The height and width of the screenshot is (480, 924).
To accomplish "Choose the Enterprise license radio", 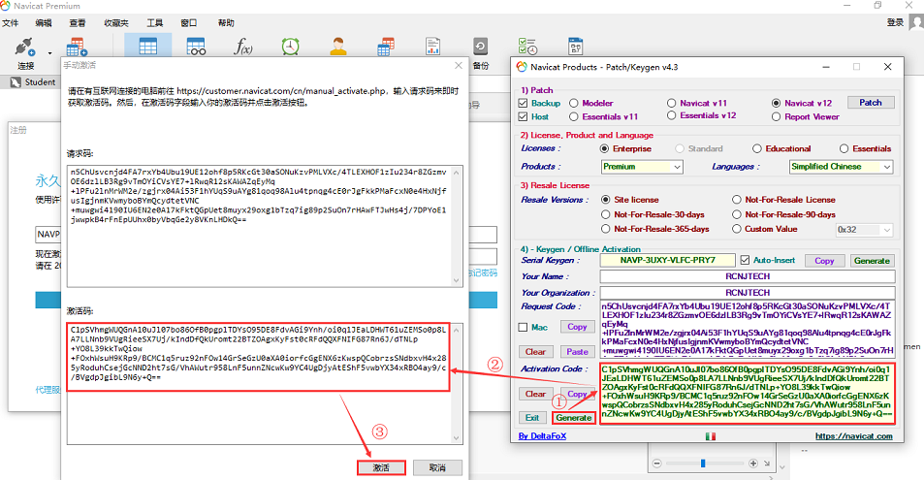I will (604, 148).
